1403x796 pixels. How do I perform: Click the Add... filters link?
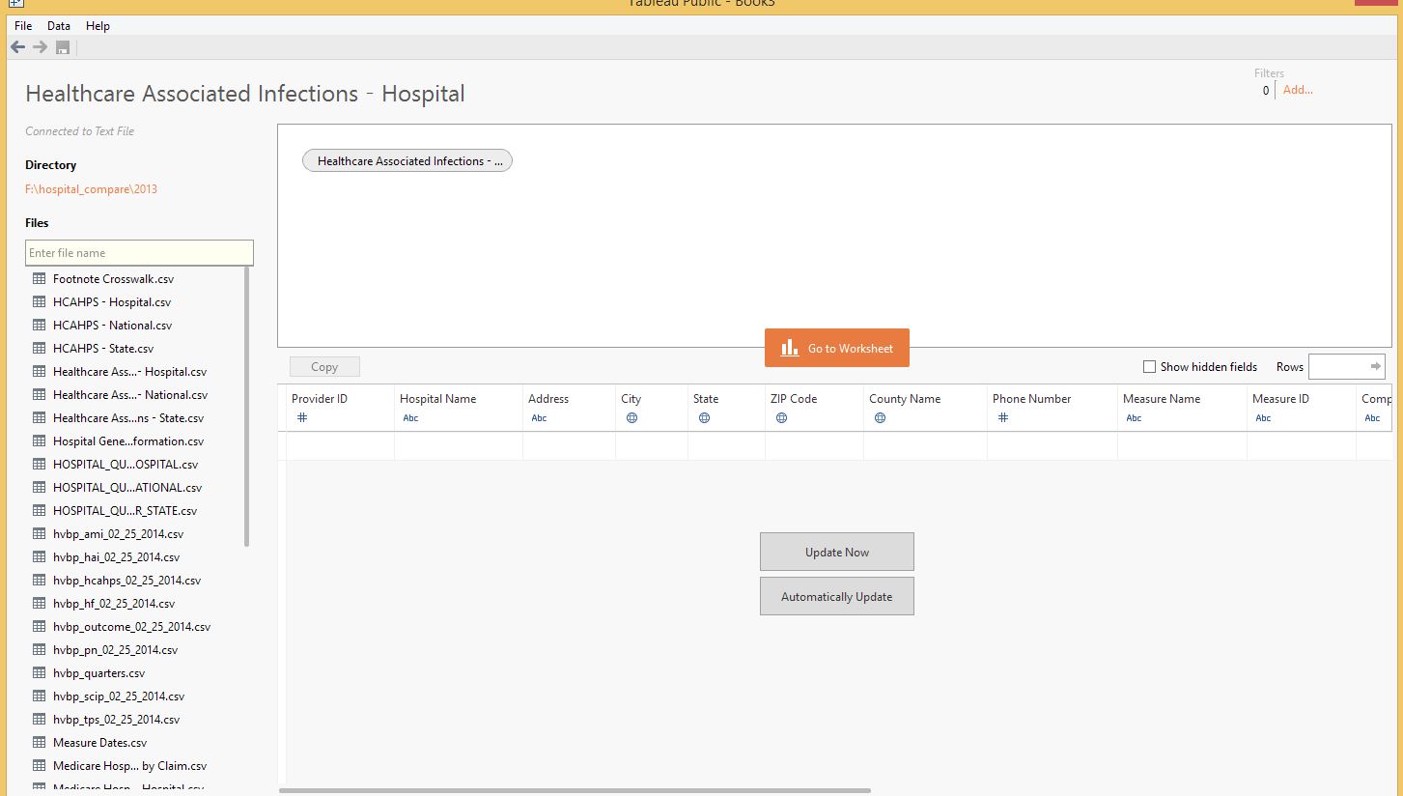(x=1298, y=90)
